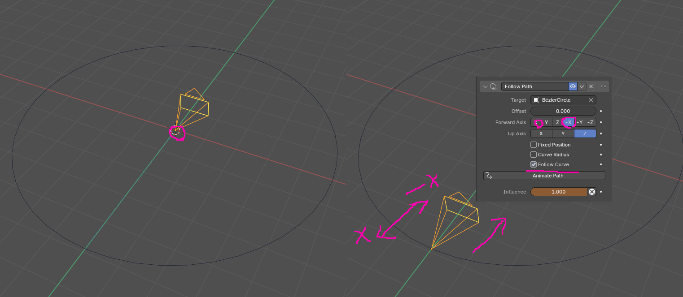Animate the Forward Axis property dot
The height and width of the screenshot is (297, 683).
[x=601, y=122]
